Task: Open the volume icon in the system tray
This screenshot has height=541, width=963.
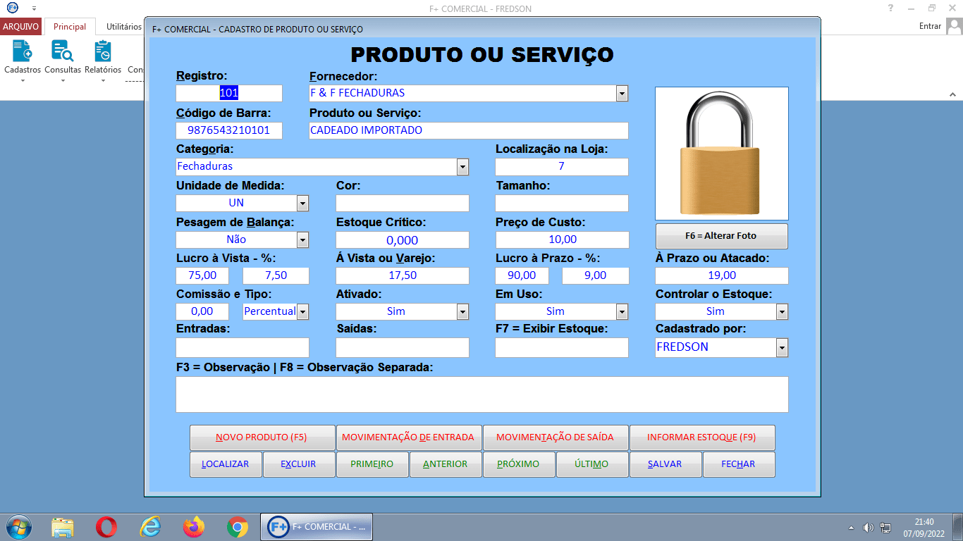Action: 866,526
